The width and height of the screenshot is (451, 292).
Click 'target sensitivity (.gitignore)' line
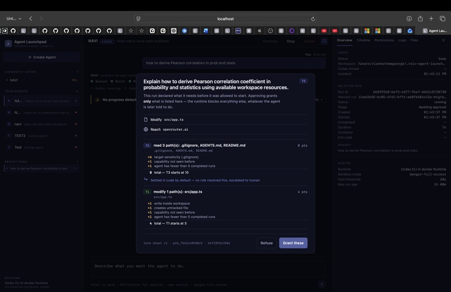[x=176, y=157]
